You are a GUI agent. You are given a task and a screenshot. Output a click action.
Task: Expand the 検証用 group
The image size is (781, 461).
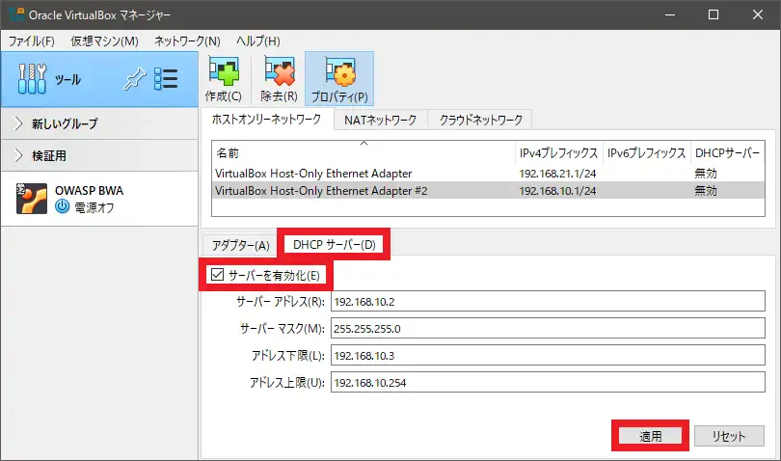click(18, 155)
